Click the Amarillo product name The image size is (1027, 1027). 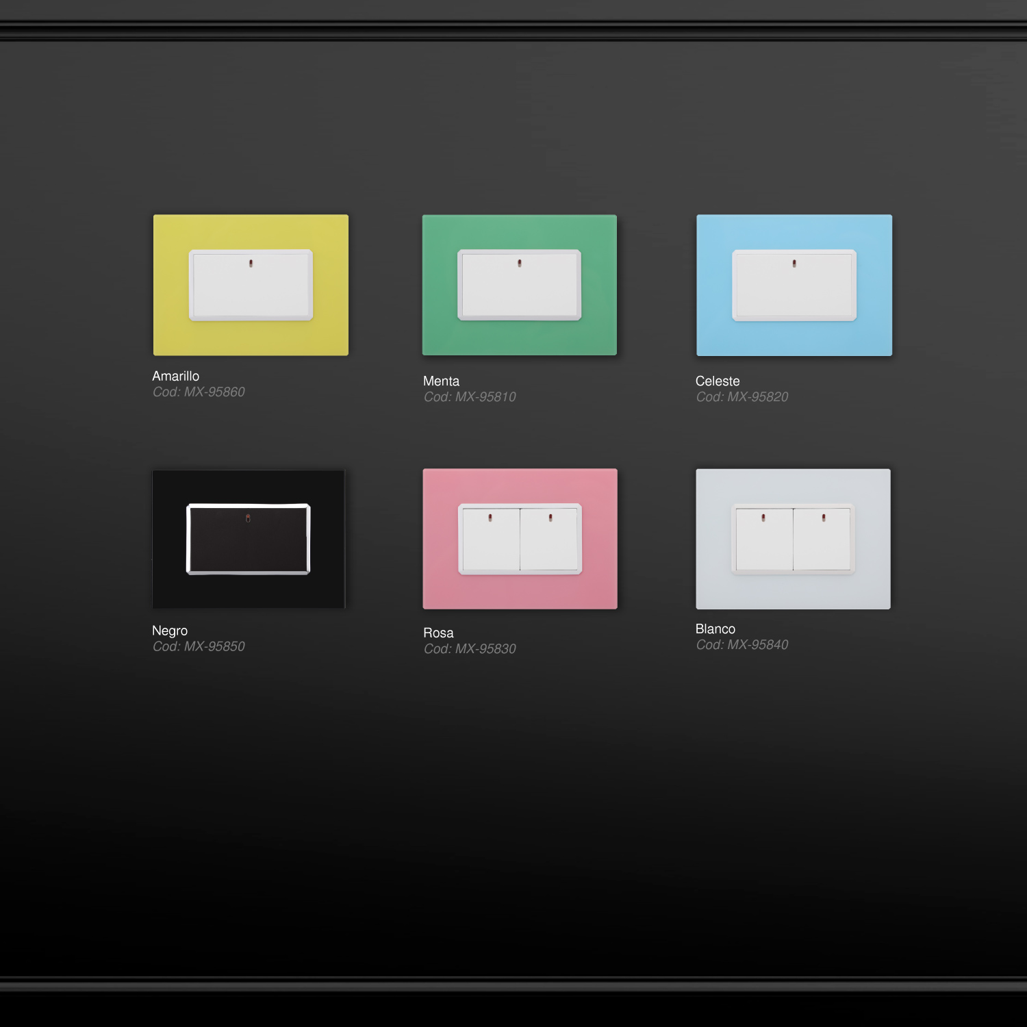click(176, 376)
